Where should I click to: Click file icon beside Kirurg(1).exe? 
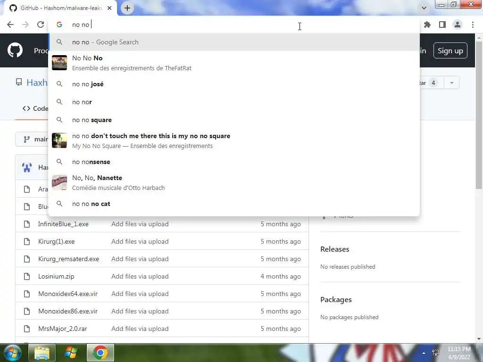(x=27, y=242)
